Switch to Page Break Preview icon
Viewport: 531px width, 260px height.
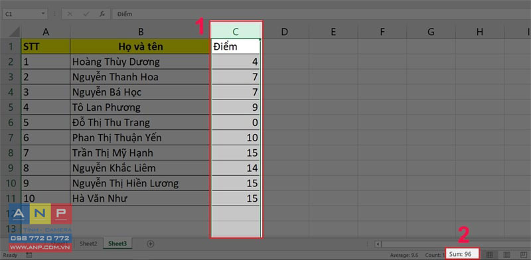(x=524, y=254)
